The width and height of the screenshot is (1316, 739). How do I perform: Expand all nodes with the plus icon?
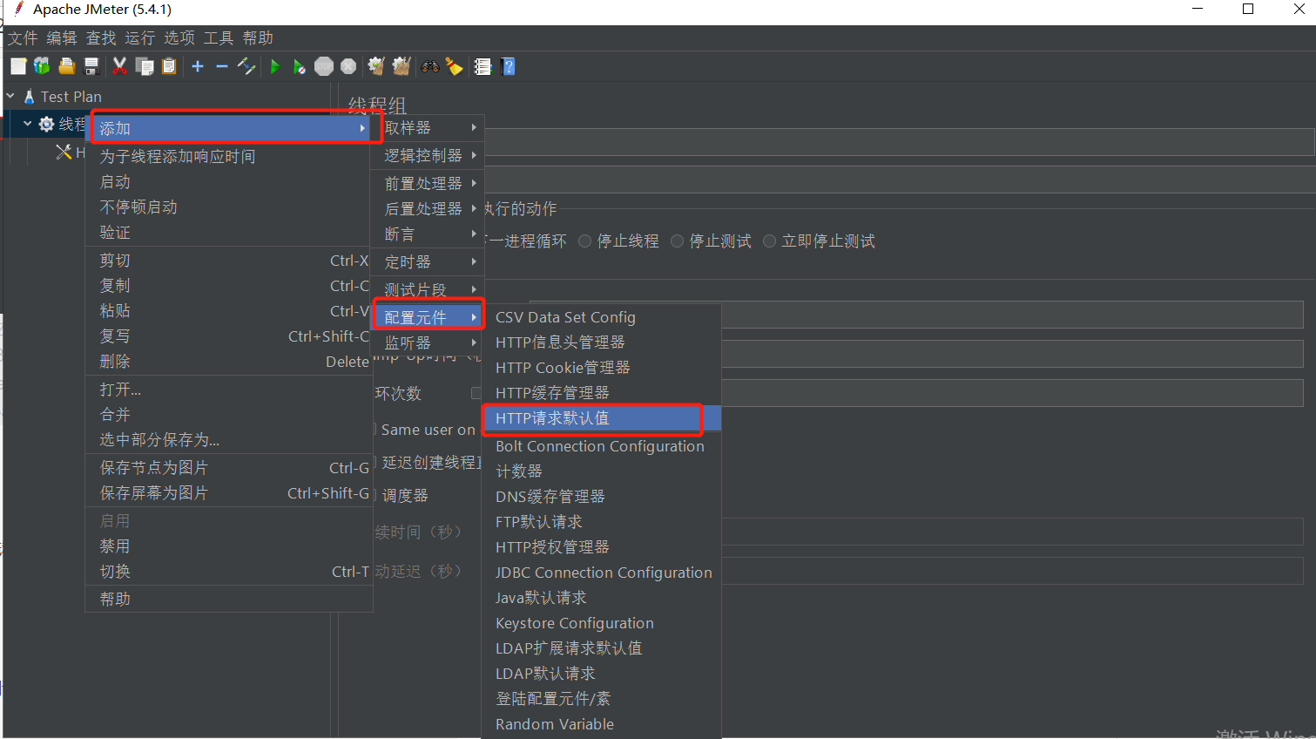click(198, 66)
